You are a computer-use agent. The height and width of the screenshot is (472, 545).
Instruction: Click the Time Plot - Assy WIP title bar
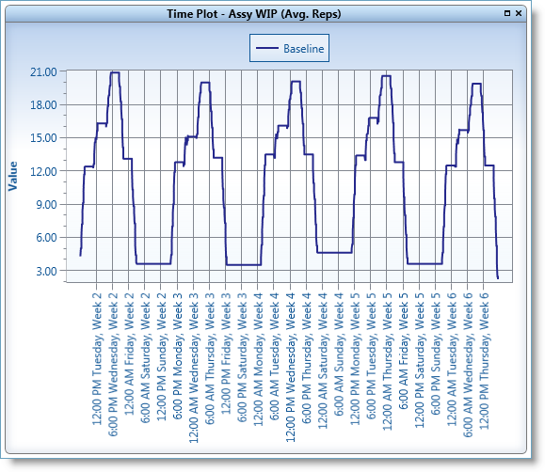254,14
